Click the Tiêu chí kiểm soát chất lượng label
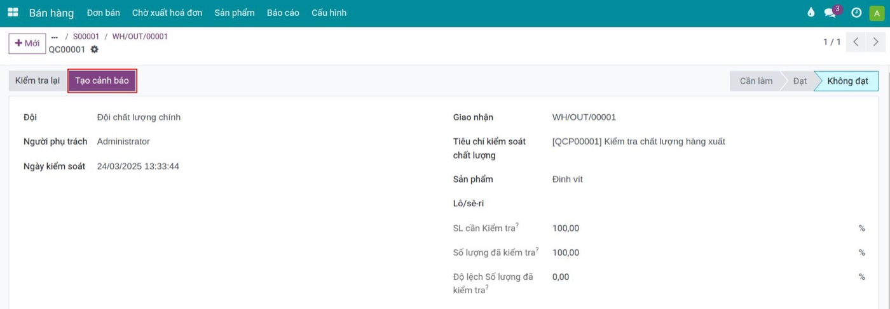The image size is (890, 309). click(x=489, y=148)
